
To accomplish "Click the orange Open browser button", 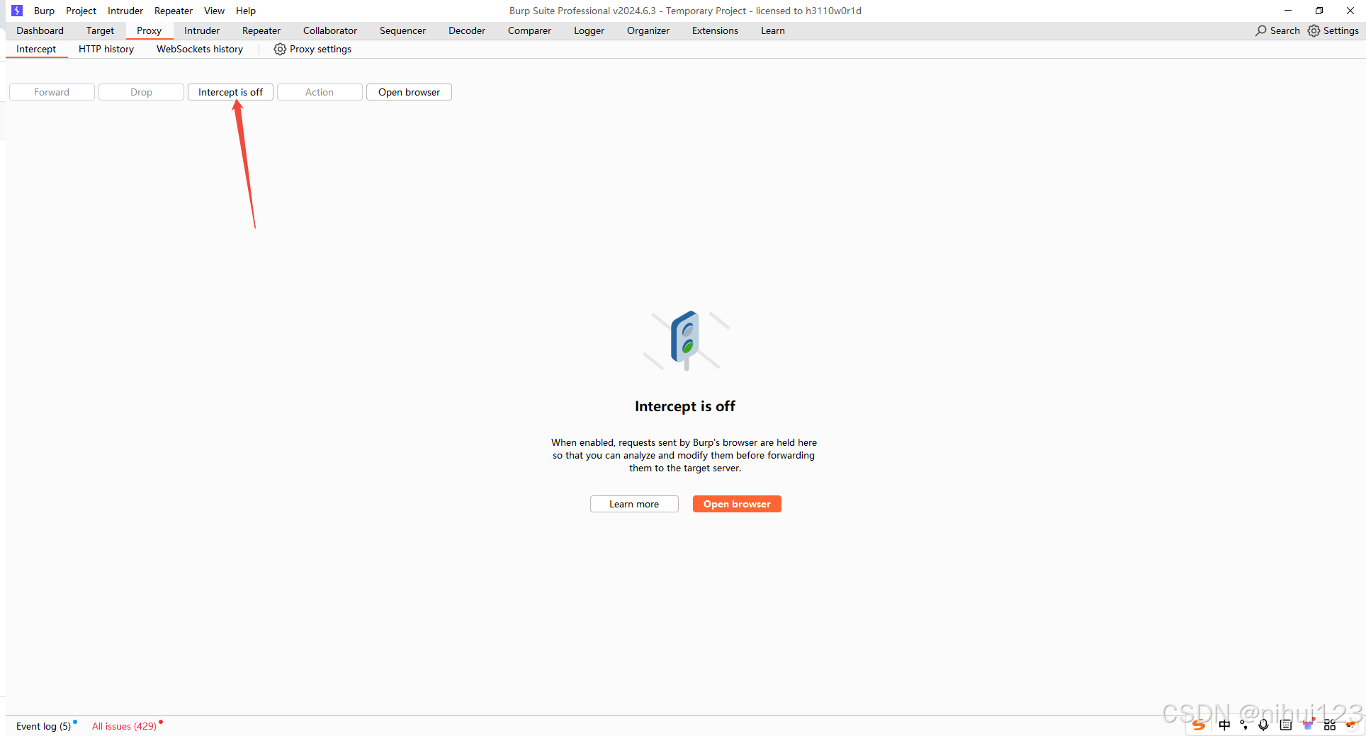I will pyautogui.click(x=737, y=504).
